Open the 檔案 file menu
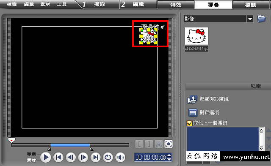The image size is (271, 166). pos(12,4)
